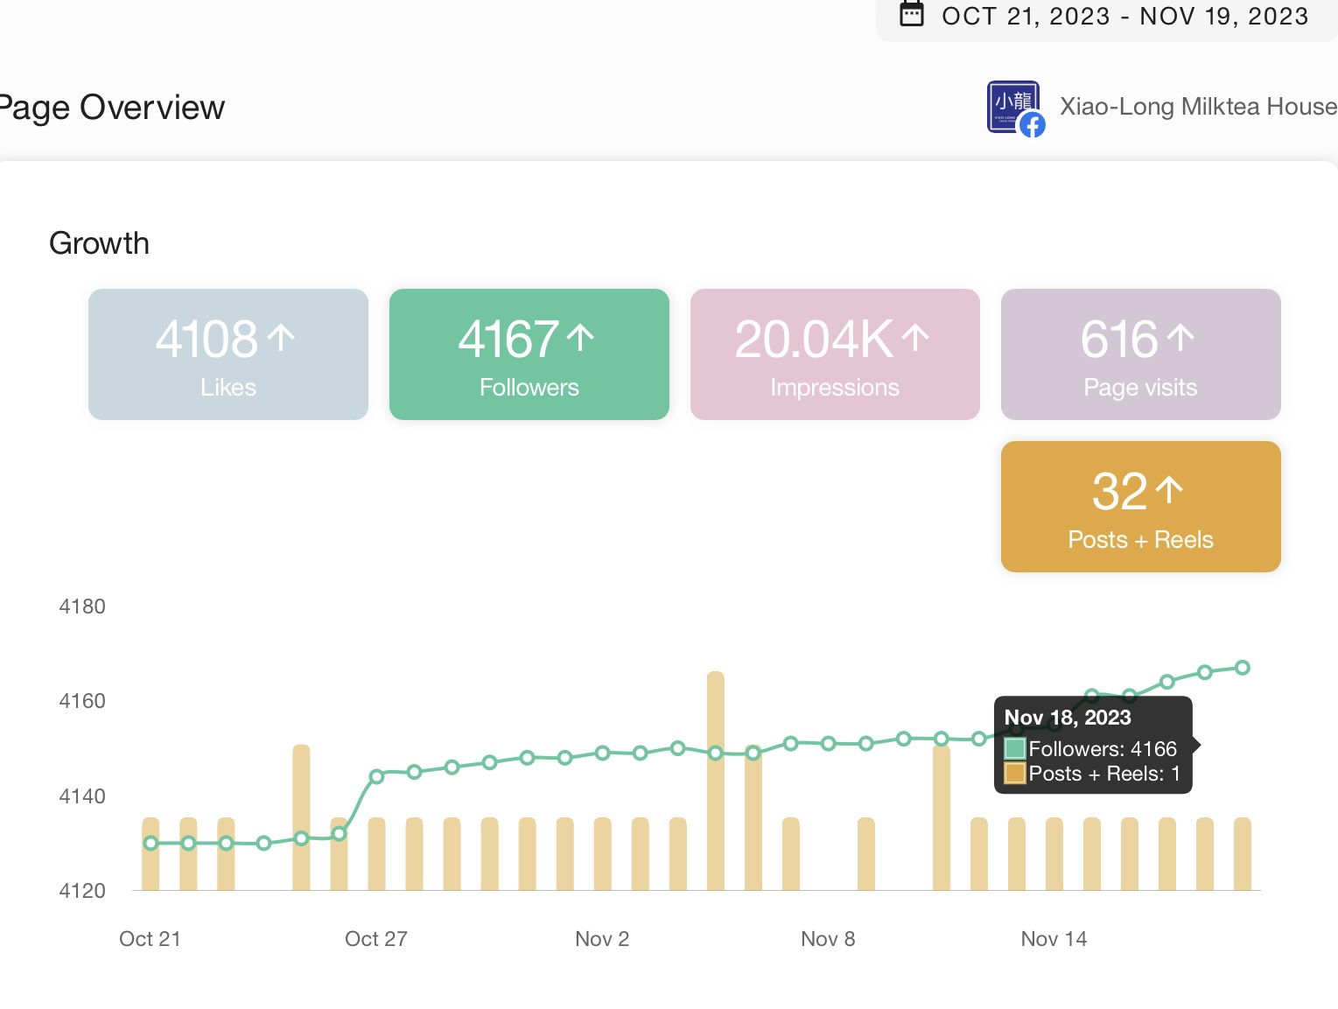The image size is (1338, 1009).
Task: Select the Xiao-Long Milktea House page name
Action: pos(1198,107)
